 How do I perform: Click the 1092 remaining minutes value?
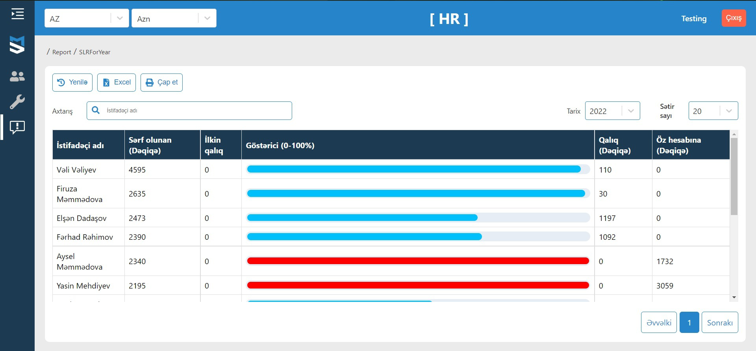pos(607,237)
